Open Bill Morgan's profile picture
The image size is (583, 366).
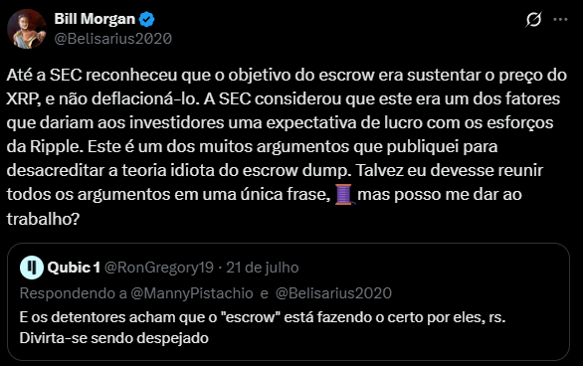click(x=27, y=29)
